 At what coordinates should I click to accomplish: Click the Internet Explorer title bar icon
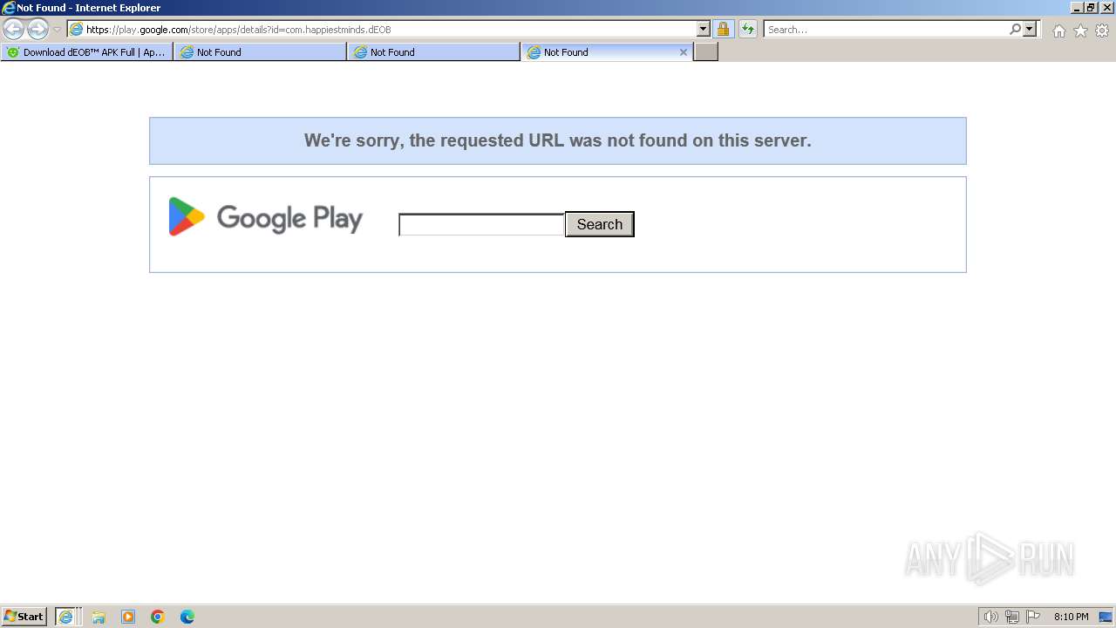tap(9, 8)
